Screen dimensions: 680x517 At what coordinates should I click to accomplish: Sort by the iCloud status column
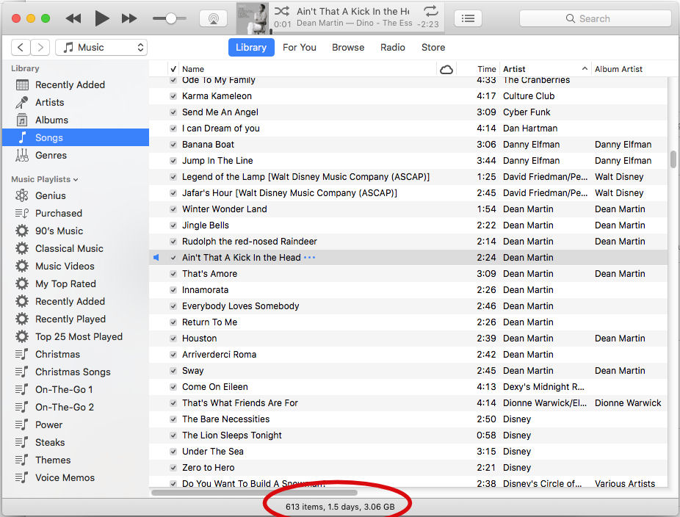point(446,69)
